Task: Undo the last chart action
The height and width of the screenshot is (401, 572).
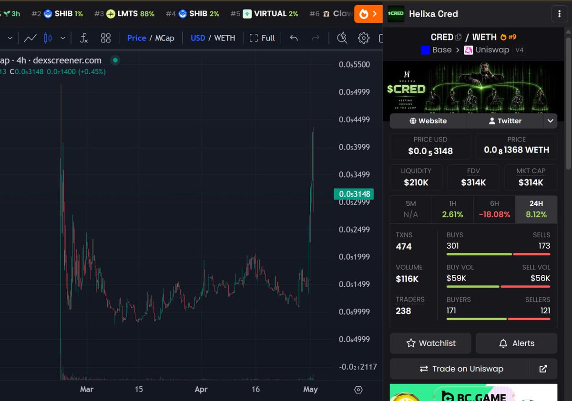Action: pyautogui.click(x=294, y=38)
